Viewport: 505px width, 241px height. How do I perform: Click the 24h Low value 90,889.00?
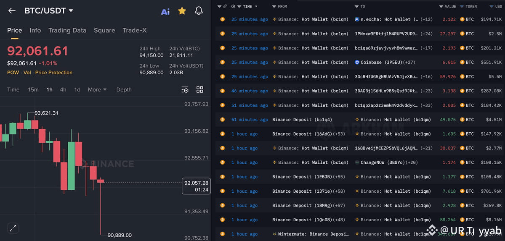tap(151, 72)
